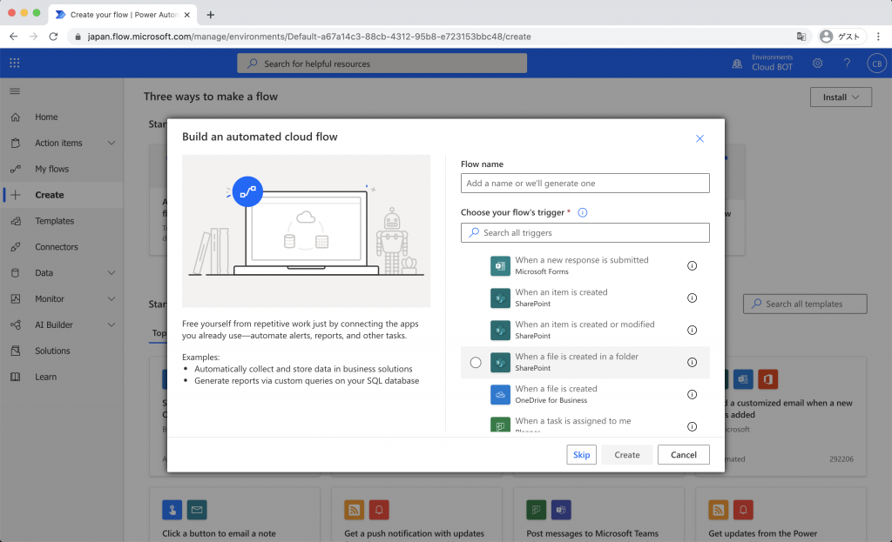Reload the page with browser refresh button
The image size is (892, 542).
(x=53, y=37)
